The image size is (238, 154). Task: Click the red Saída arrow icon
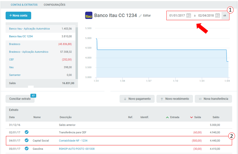click(x=191, y=117)
